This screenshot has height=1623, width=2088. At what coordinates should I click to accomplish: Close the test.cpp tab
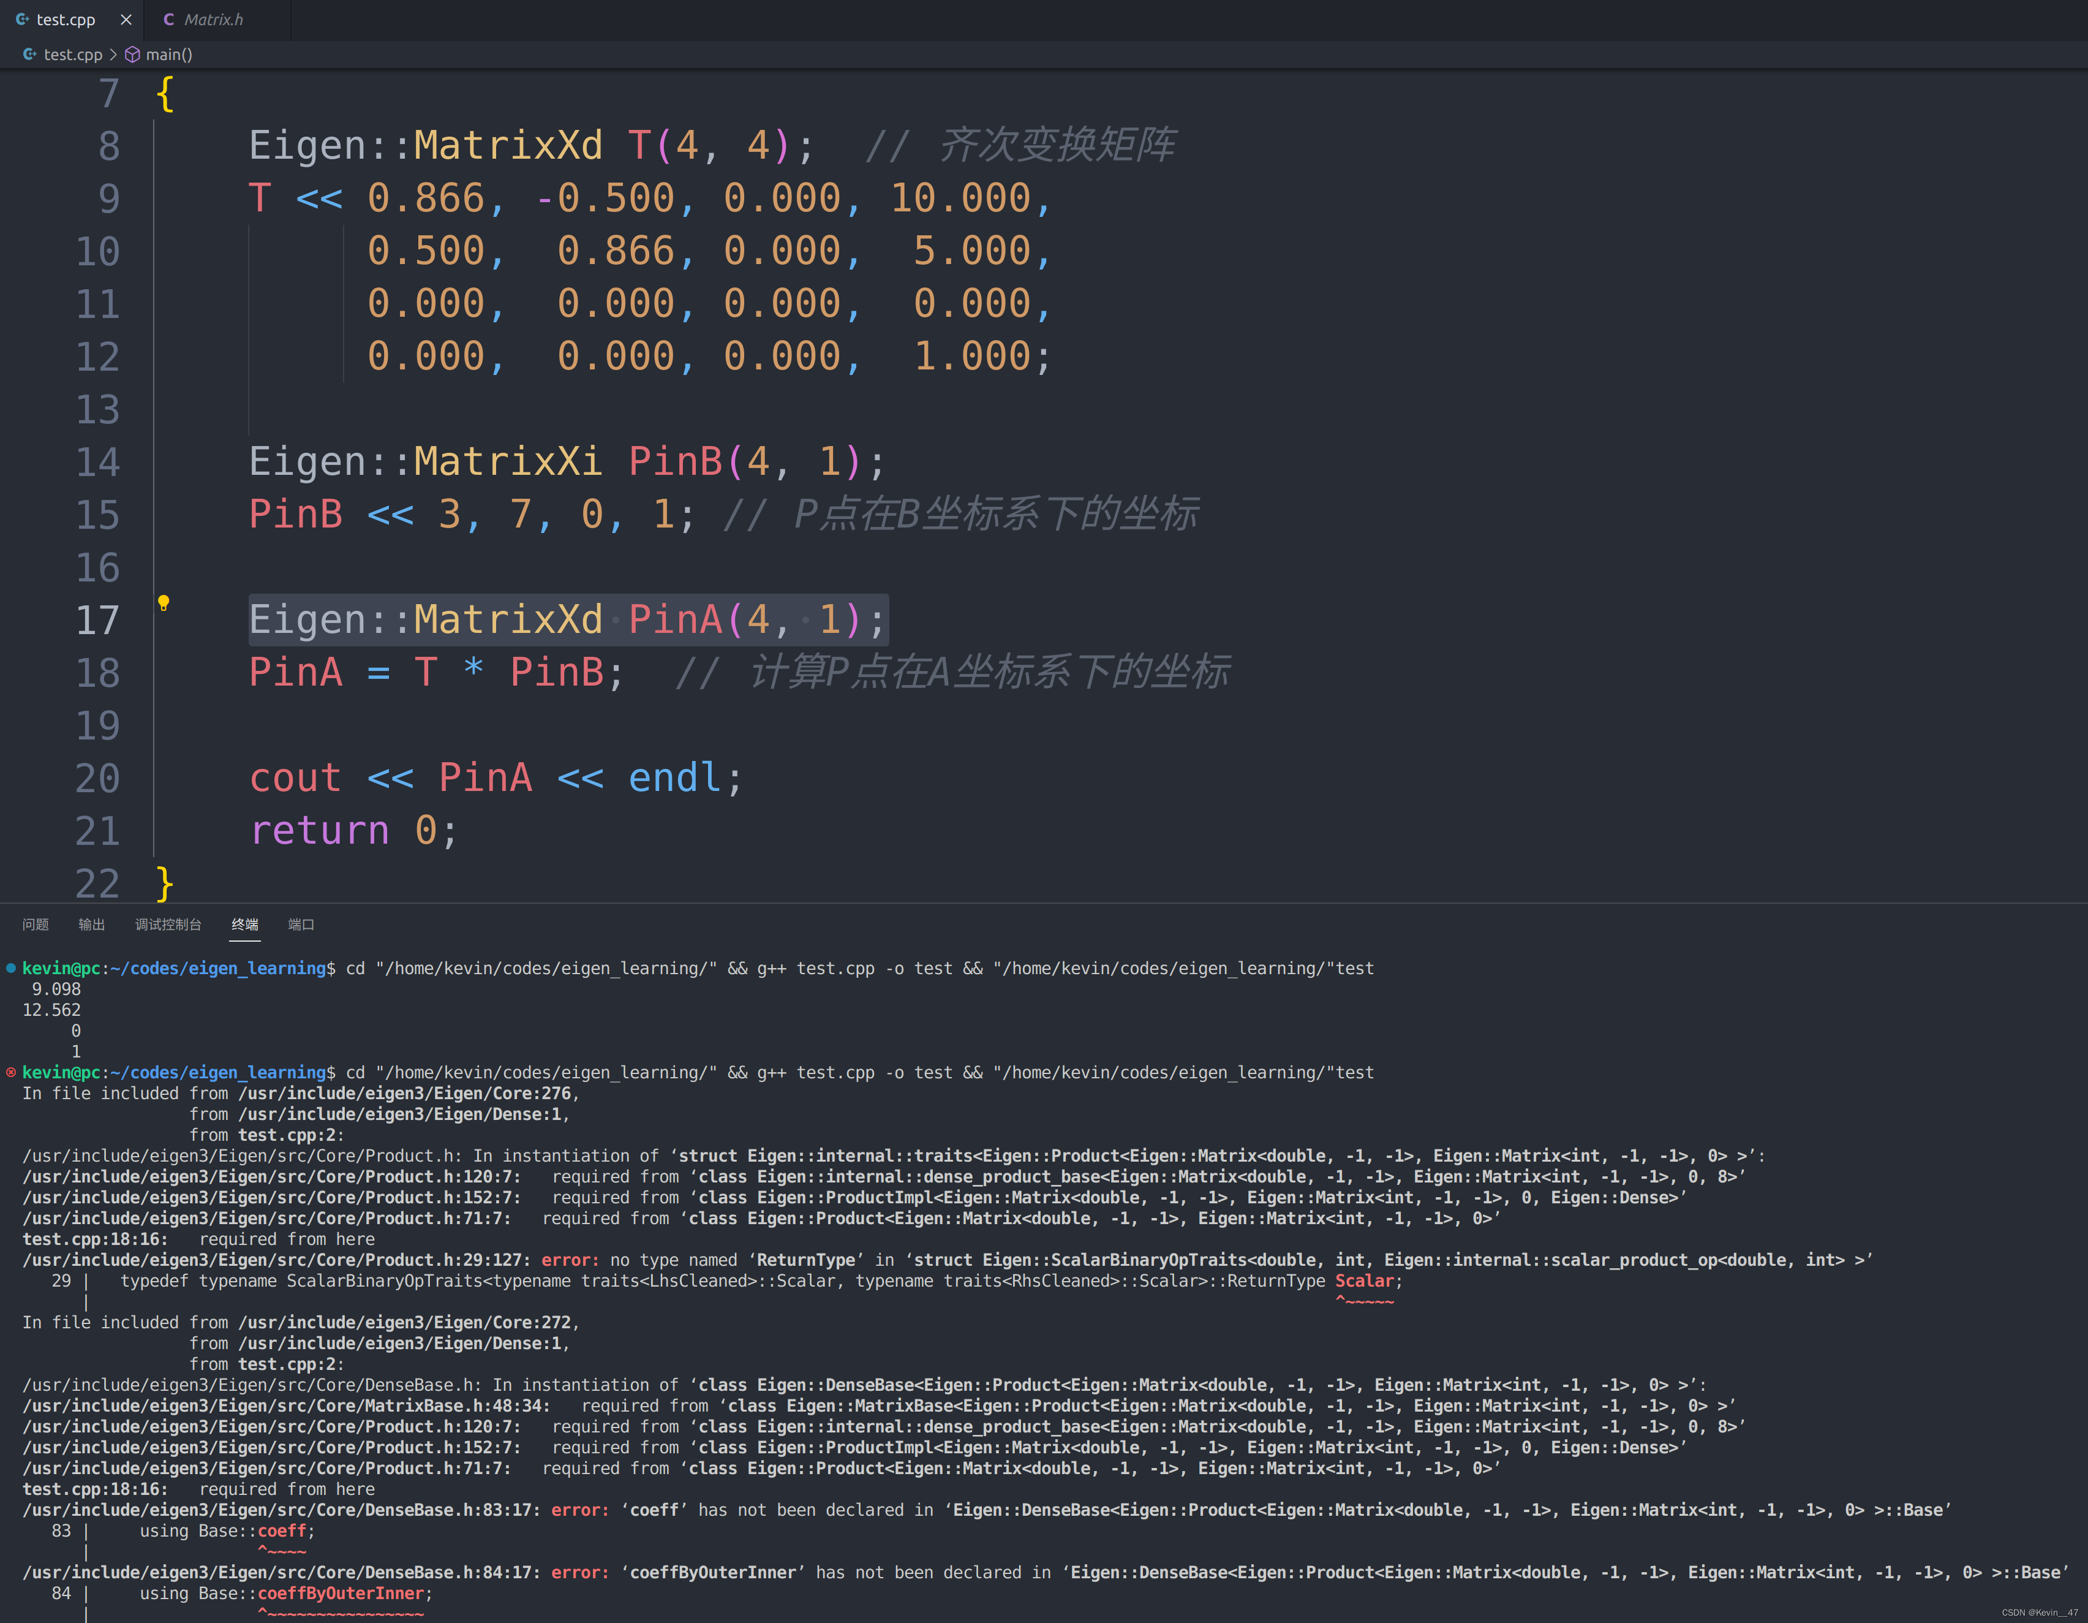pos(126,19)
